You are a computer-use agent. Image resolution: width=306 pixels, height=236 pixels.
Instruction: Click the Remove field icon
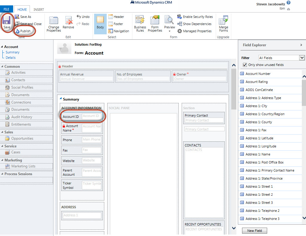coord(69,21)
